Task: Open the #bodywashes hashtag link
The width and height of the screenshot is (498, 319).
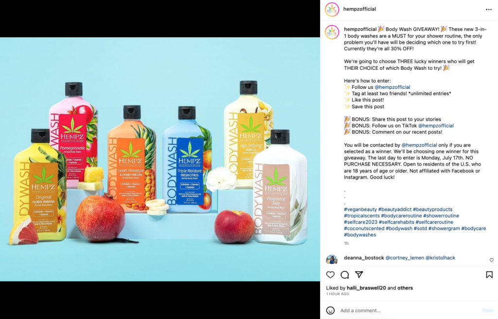Action: (x=360, y=235)
